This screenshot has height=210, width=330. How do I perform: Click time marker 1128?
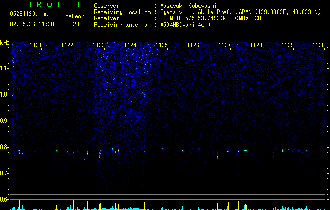tap(256, 45)
